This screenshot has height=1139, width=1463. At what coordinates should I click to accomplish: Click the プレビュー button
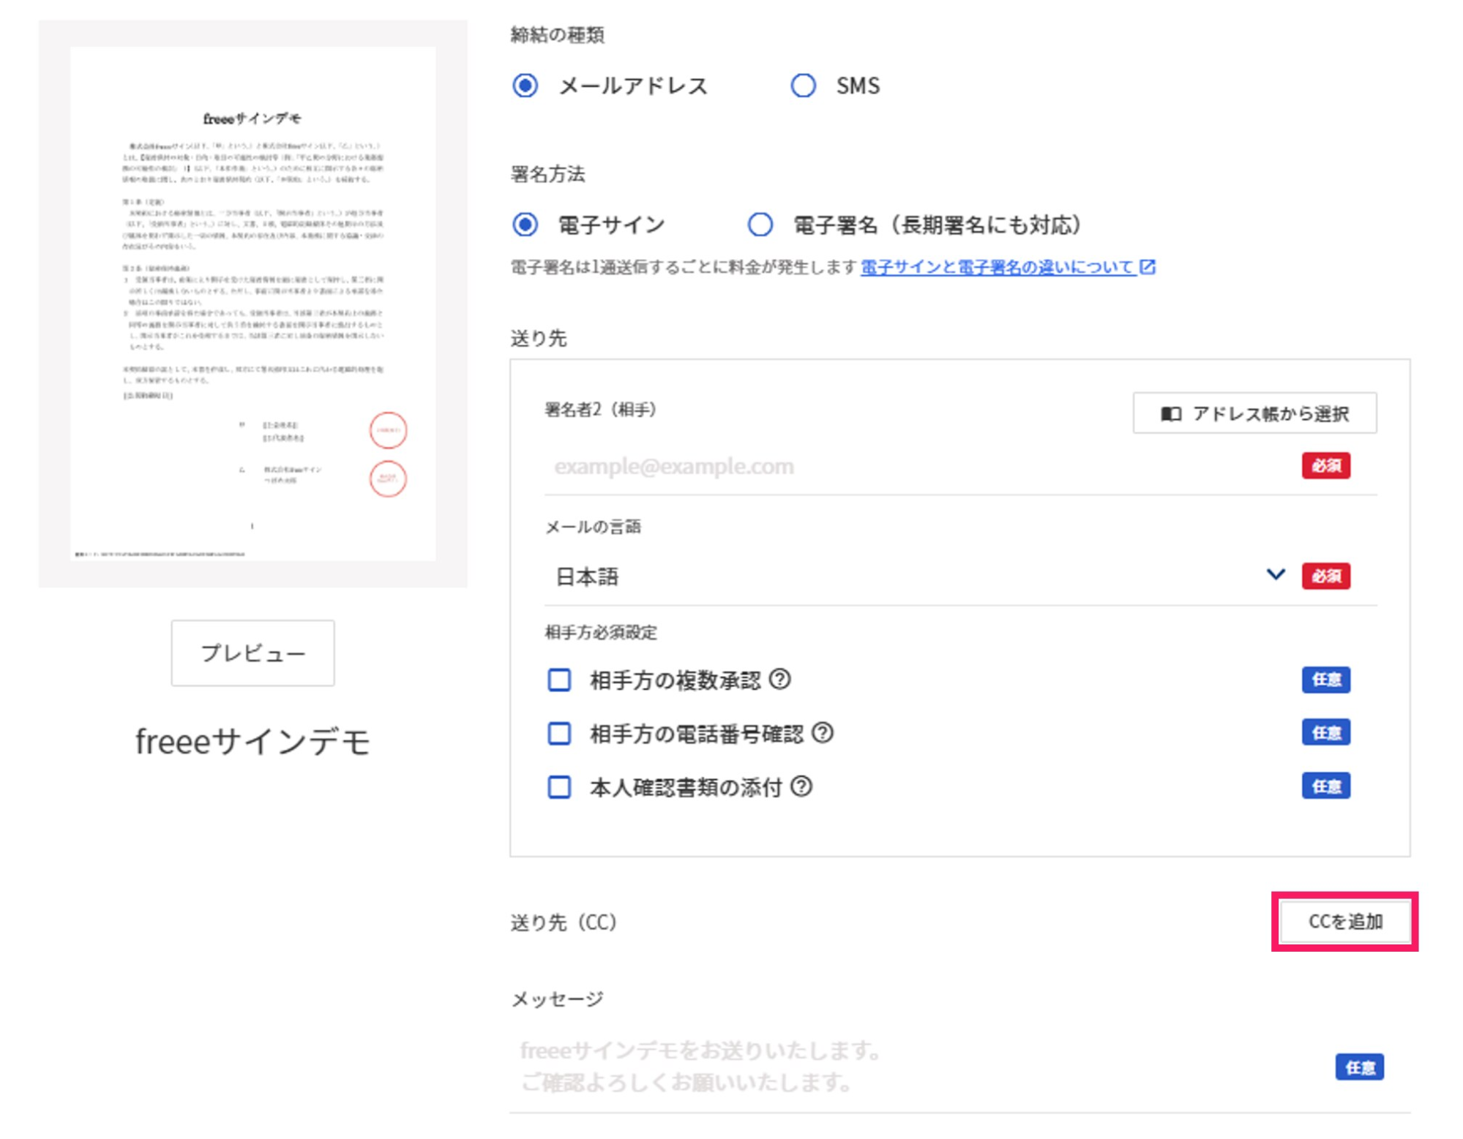[x=252, y=653]
